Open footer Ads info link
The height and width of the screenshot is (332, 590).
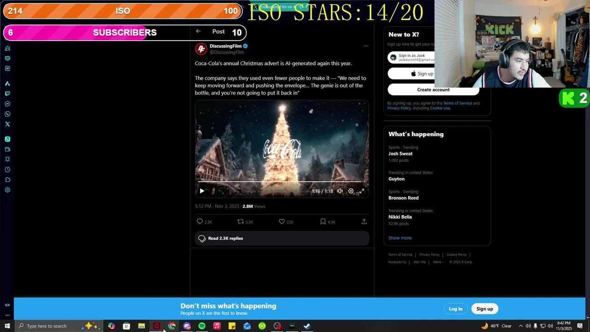419,262
